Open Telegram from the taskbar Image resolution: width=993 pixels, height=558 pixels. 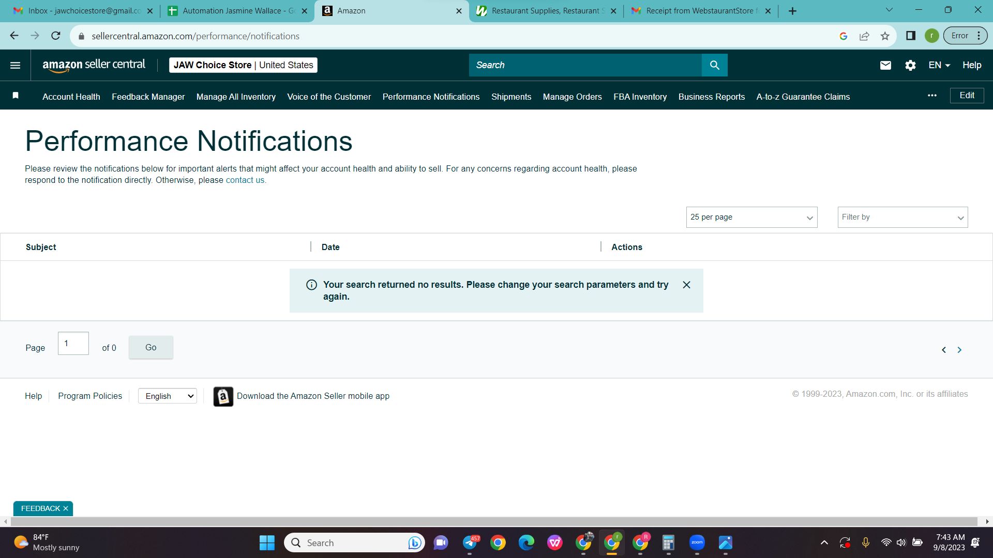470,542
